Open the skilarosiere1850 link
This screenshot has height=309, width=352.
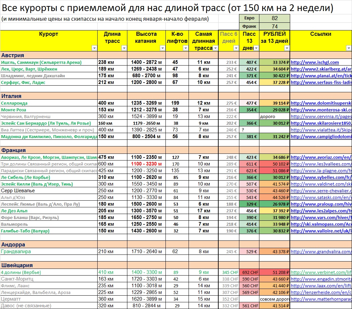click(321, 123)
